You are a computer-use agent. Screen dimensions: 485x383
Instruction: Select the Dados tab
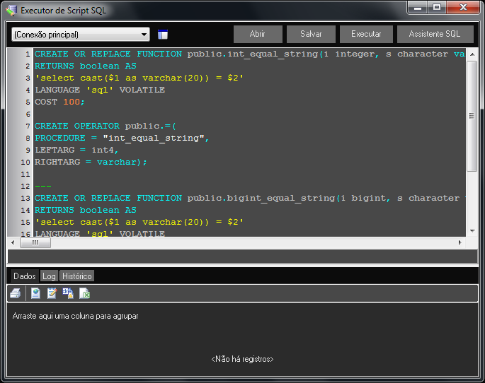(x=25, y=276)
